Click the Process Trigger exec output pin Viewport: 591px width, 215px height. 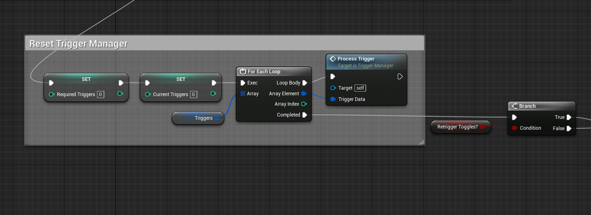[400, 76]
